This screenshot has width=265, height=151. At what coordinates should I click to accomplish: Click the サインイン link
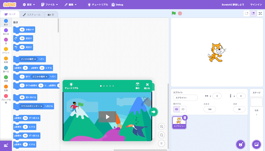[256, 4]
